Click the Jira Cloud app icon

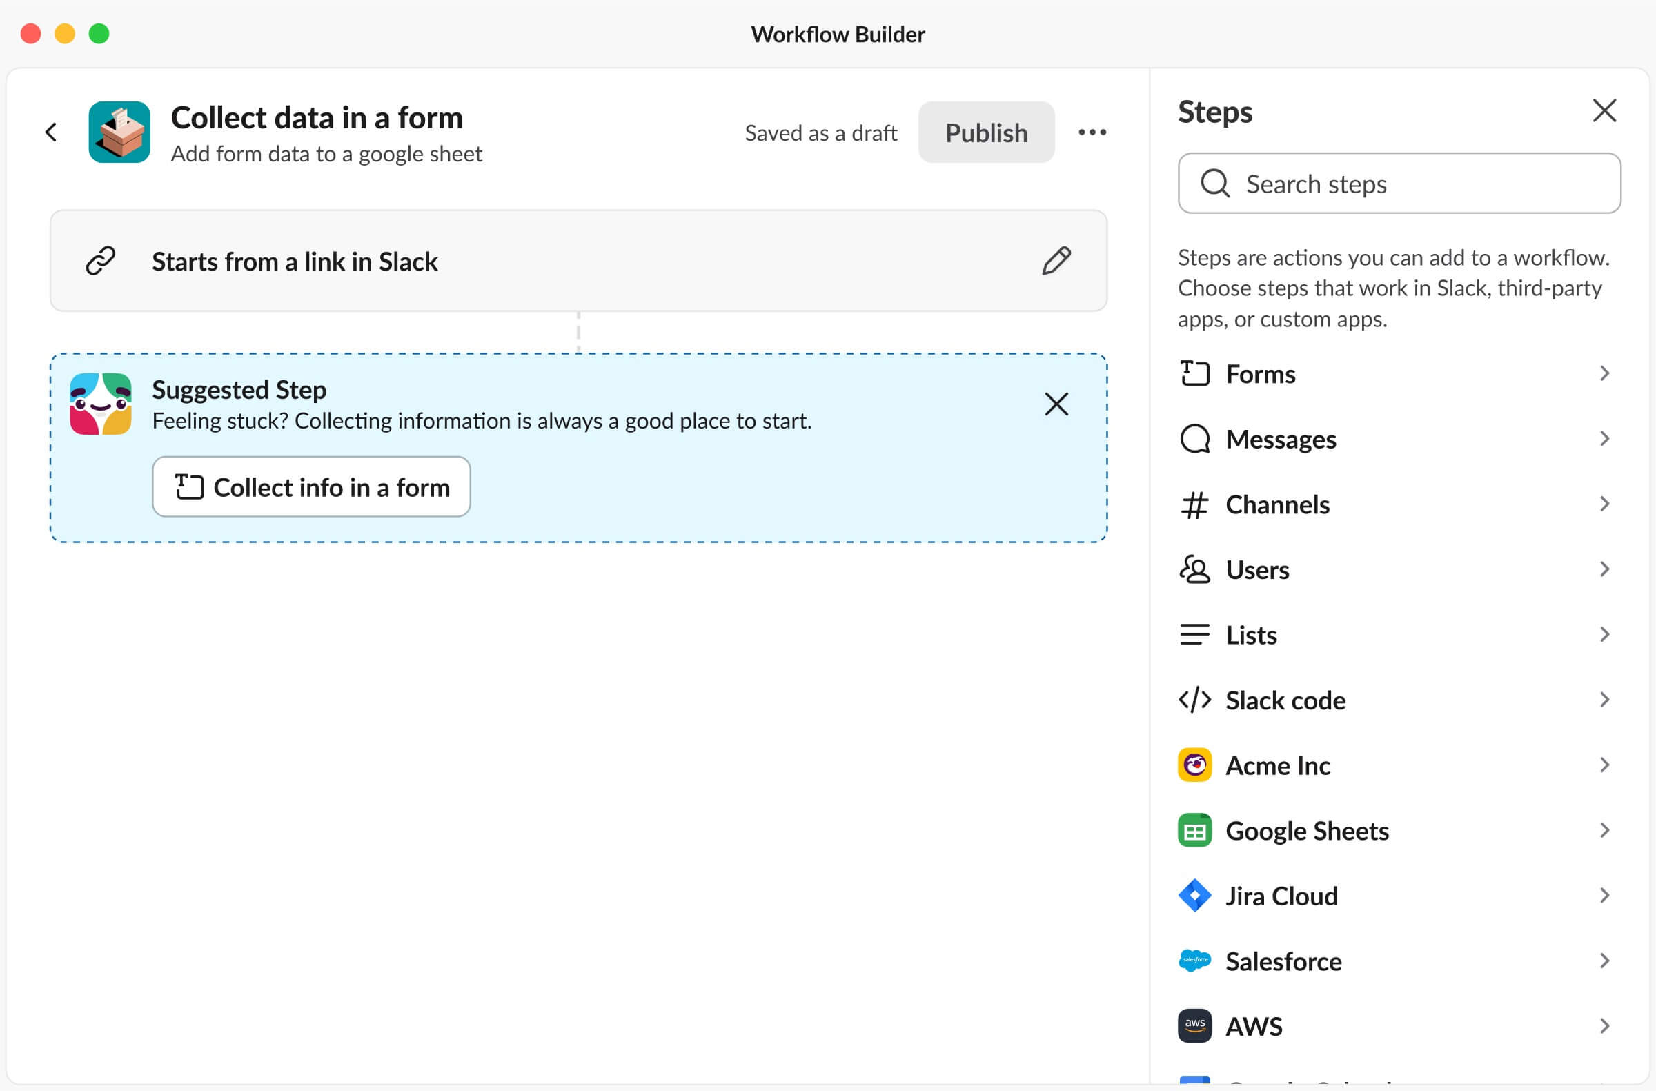[1194, 896]
